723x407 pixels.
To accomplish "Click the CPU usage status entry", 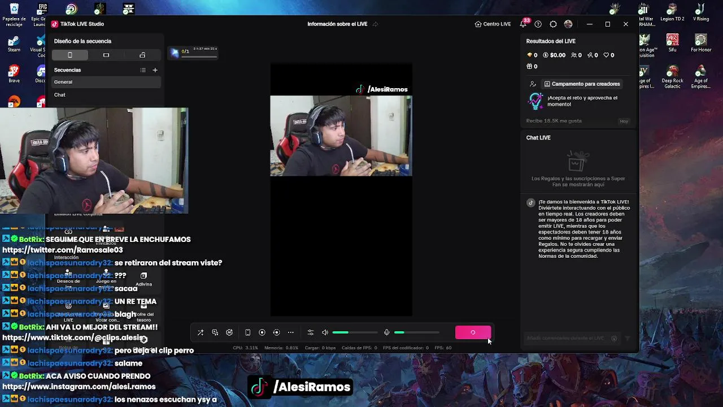I will (245, 348).
